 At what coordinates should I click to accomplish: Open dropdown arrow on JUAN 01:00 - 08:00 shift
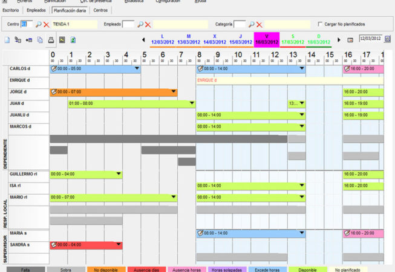click(192, 103)
